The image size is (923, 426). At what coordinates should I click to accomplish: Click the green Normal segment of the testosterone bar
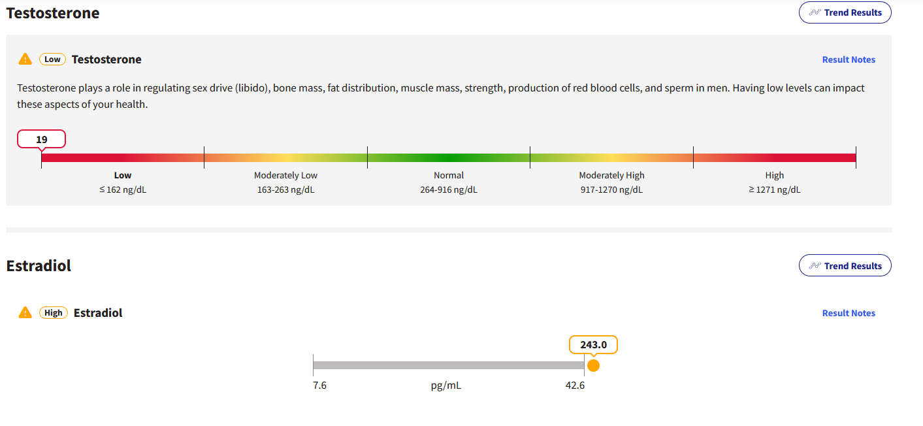(x=449, y=157)
